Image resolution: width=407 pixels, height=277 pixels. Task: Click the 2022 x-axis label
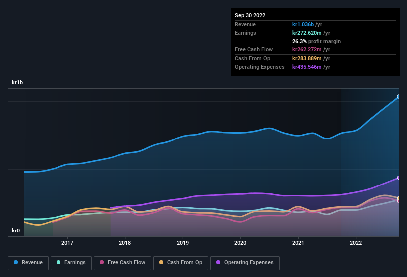click(356, 243)
